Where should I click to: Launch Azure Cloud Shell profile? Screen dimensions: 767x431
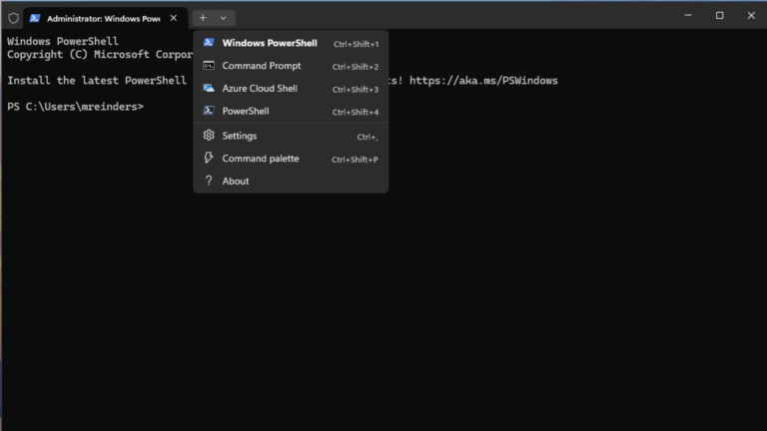tap(291, 89)
